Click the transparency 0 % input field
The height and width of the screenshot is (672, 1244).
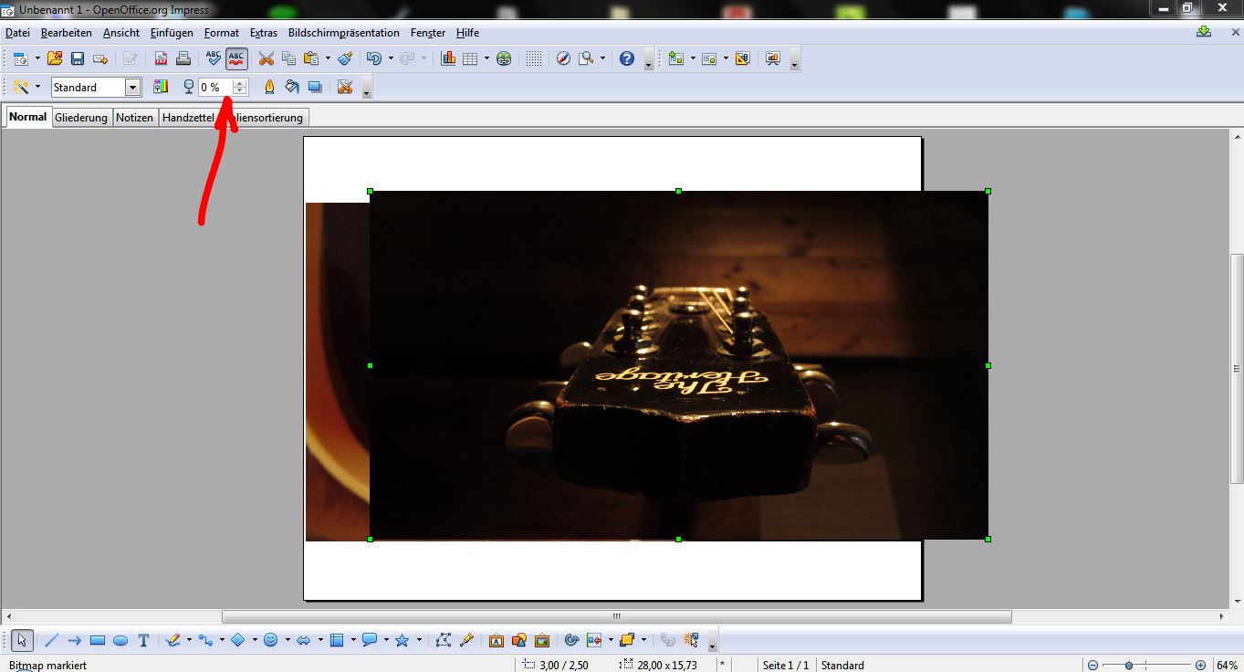[215, 88]
